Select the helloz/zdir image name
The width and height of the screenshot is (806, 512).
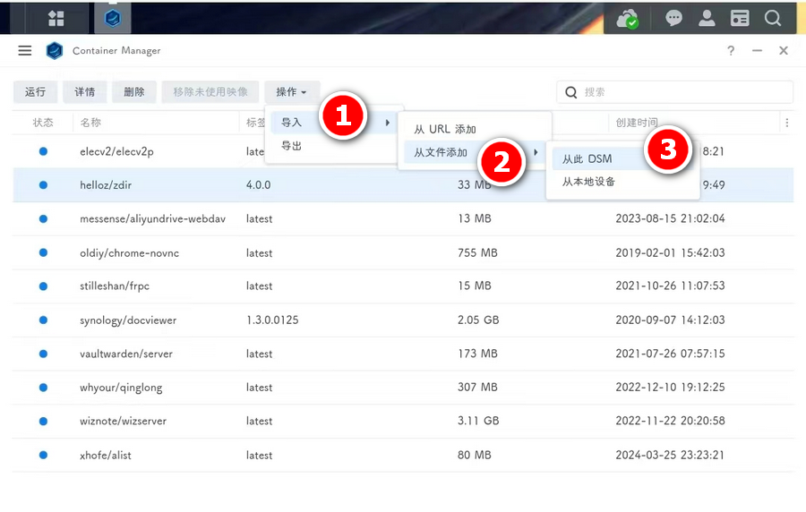(x=106, y=185)
